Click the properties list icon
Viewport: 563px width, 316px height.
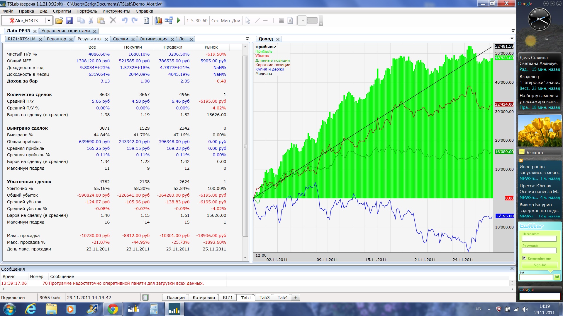pyautogui.click(x=147, y=20)
